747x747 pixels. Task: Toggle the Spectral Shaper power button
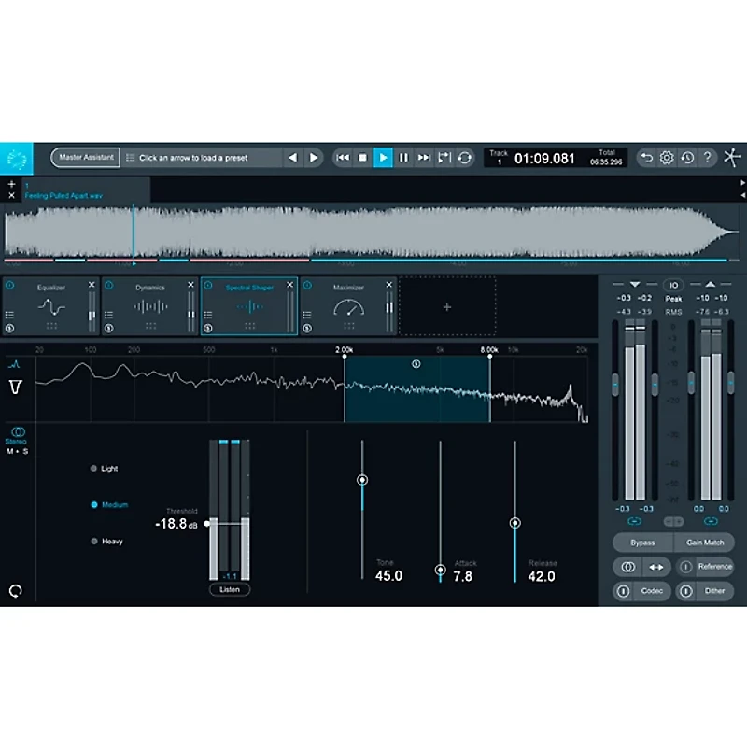coord(207,285)
